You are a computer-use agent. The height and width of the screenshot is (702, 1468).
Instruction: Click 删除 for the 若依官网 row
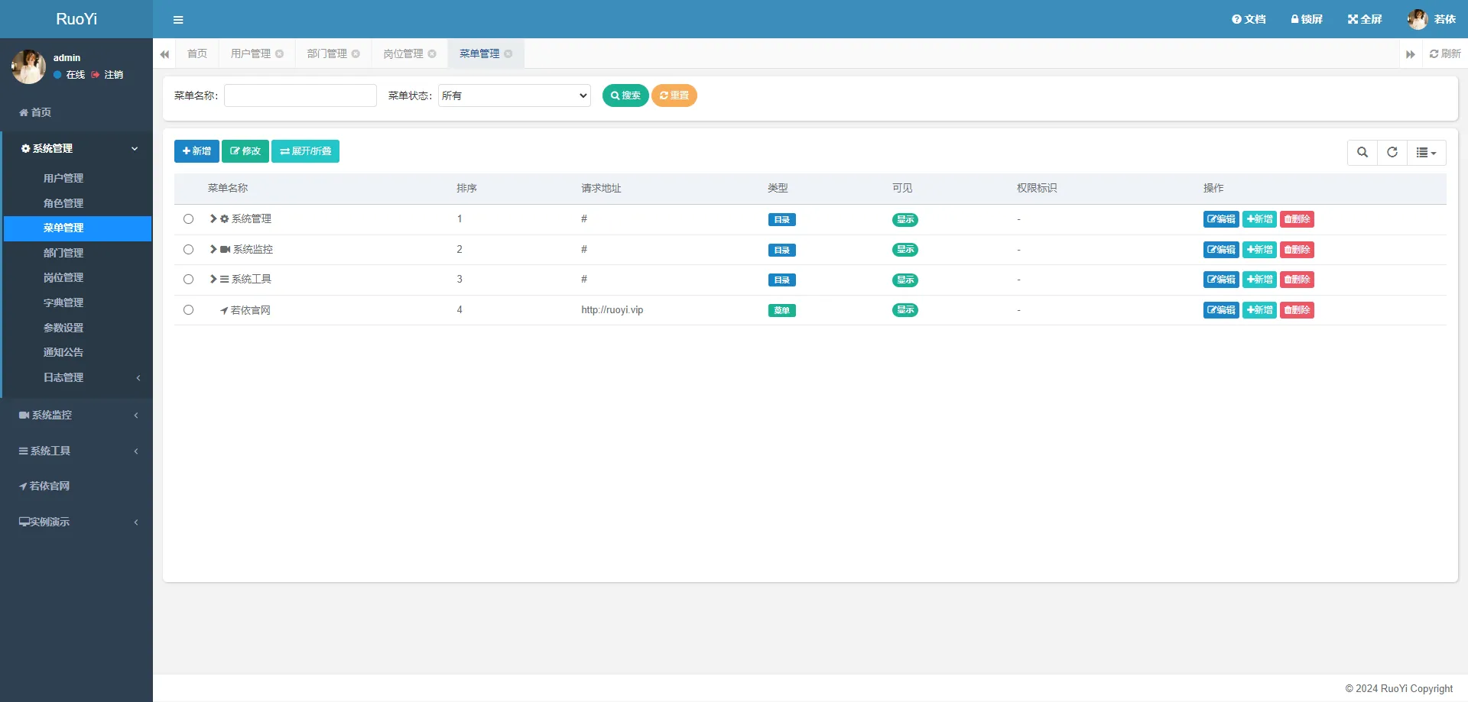tap(1297, 310)
